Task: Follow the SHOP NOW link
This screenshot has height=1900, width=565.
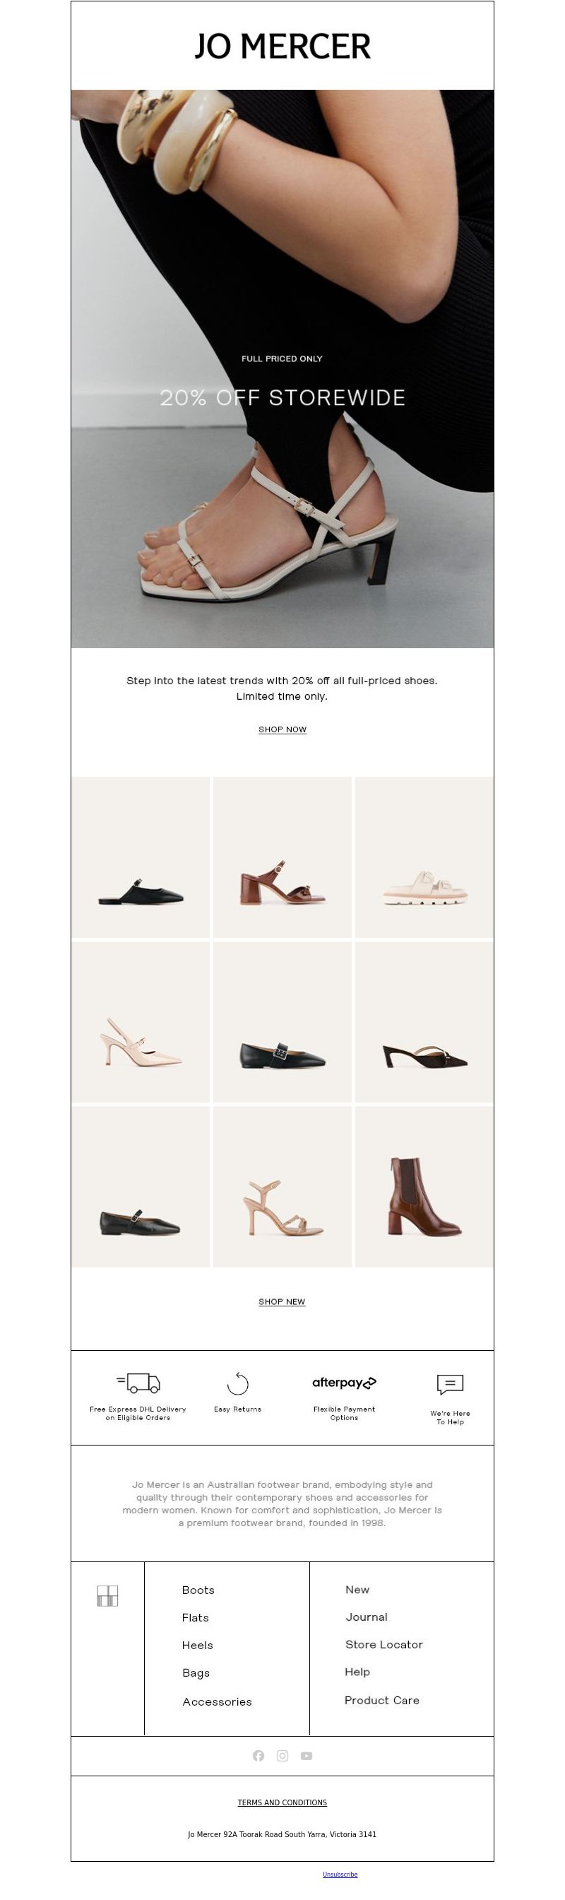Action: click(x=282, y=729)
